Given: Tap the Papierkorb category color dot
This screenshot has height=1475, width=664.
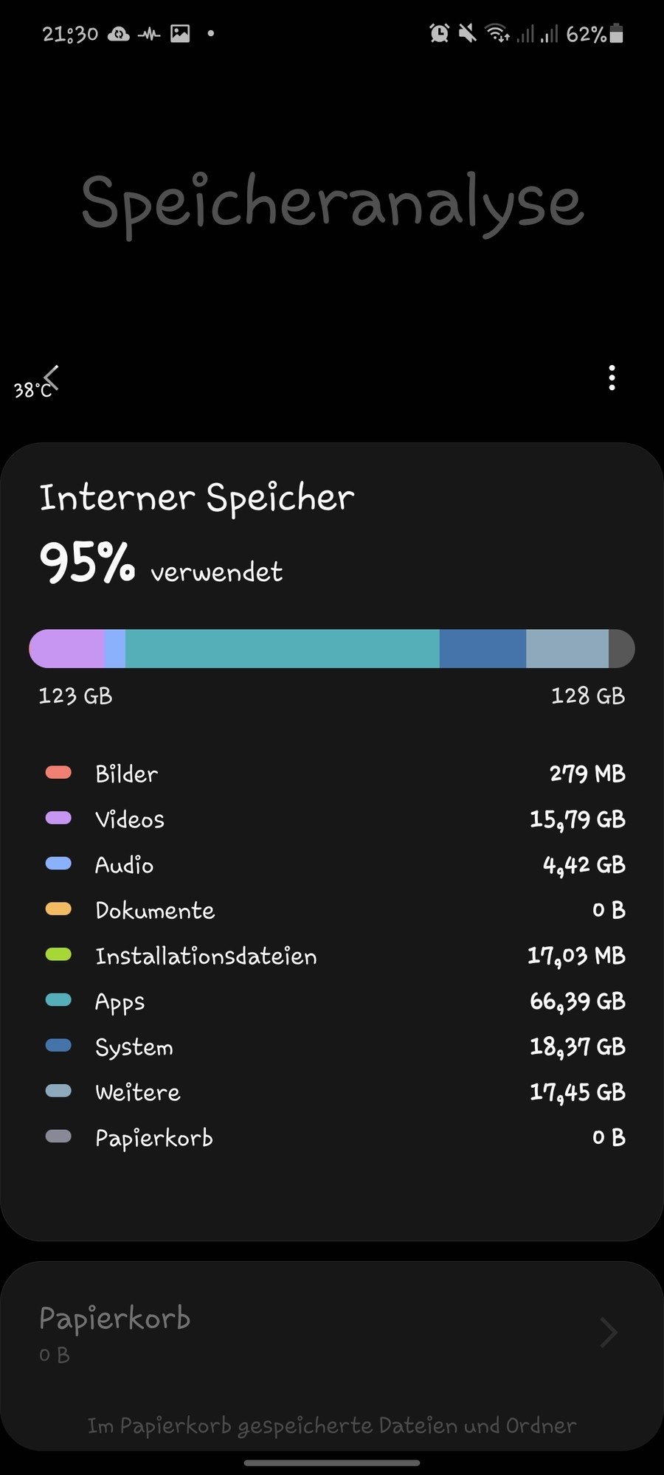Looking at the screenshot, I should [x=58, y=1136].
